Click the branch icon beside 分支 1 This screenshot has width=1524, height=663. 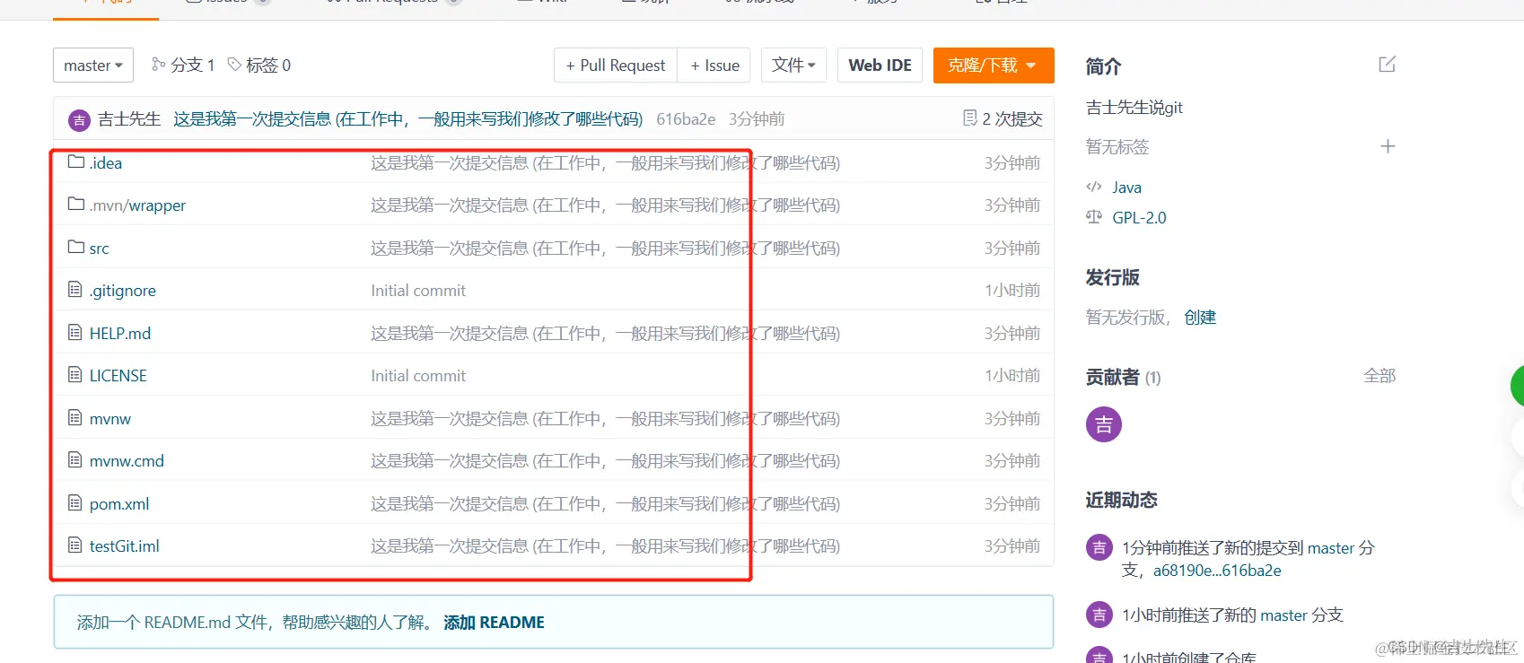pyautogui.click(x=159, y=65)
